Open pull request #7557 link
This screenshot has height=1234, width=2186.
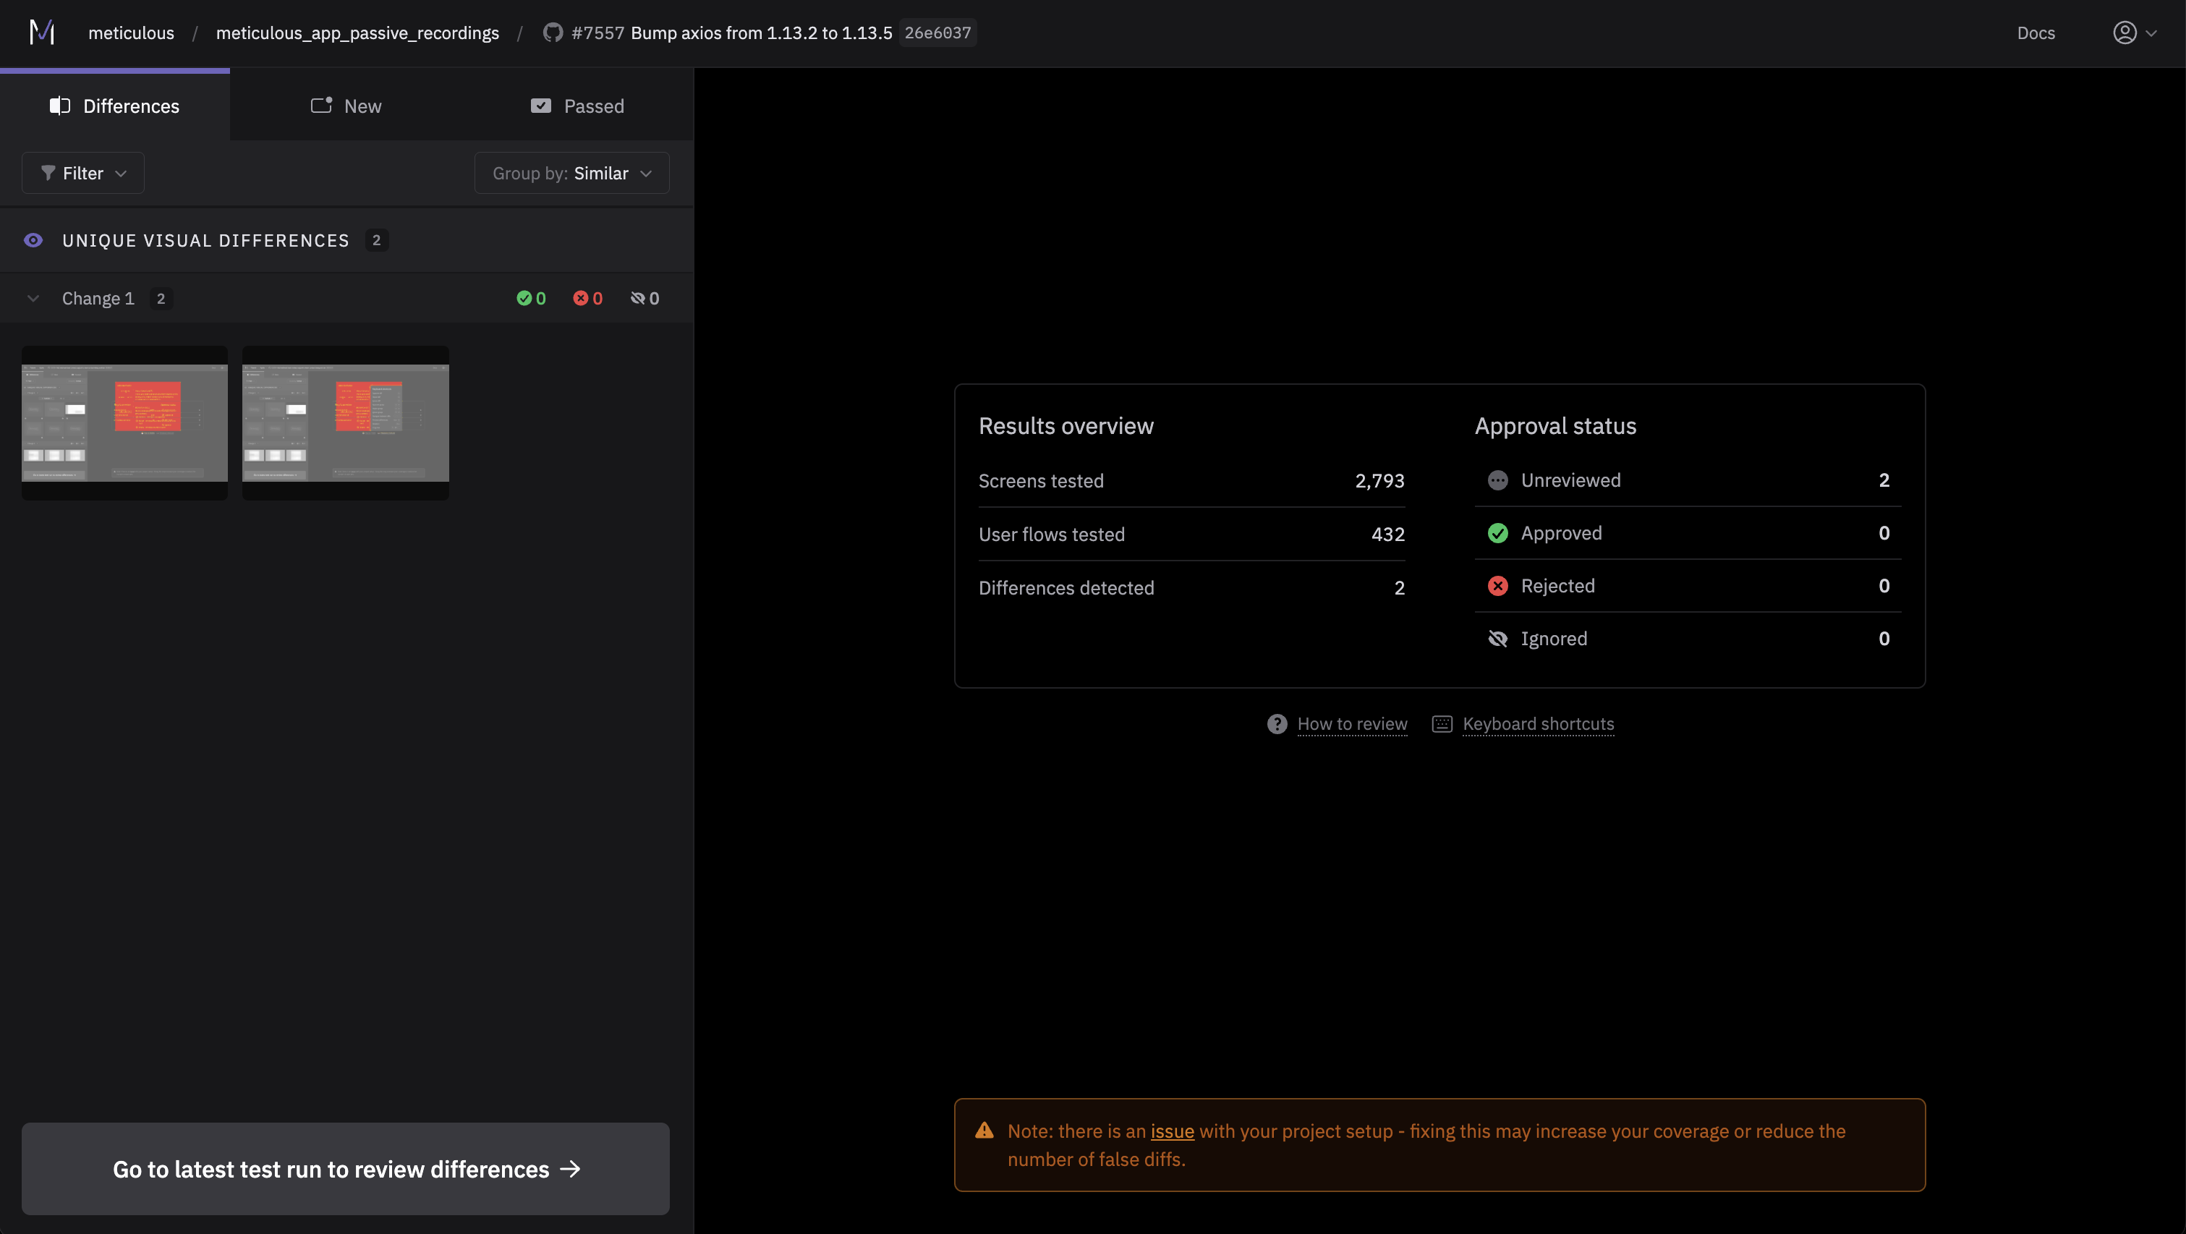(x=597, y=33)
